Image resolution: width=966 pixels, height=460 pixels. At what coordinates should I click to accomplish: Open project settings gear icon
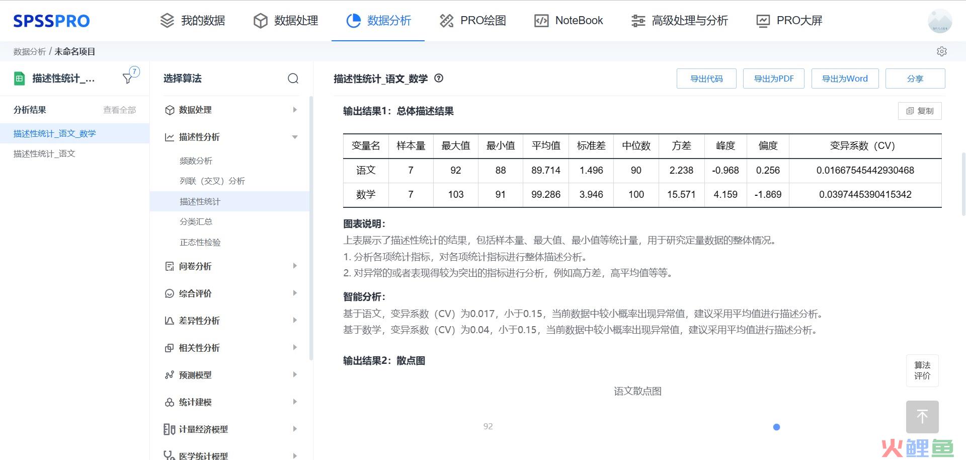(x=942, y=51)
